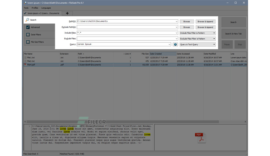Toggle the Advanced checkbox

click(x=28, y=27)
